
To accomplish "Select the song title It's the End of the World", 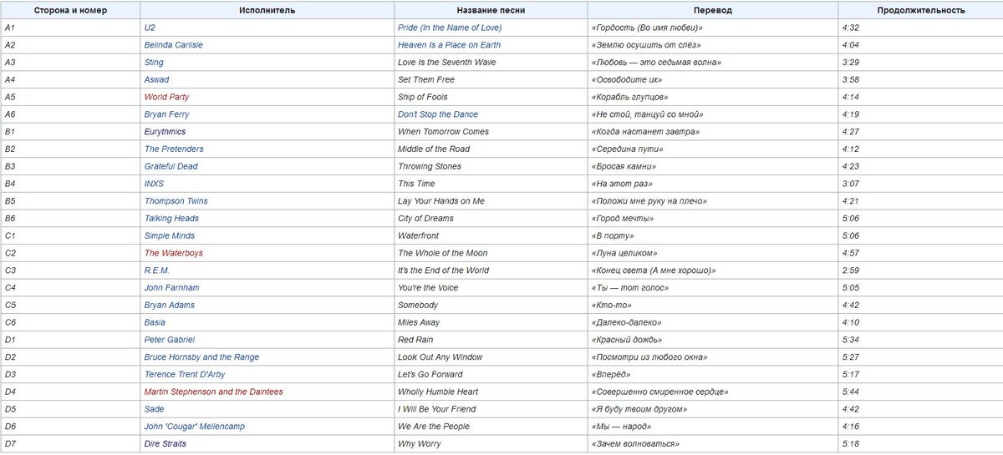I will [x=443, y=270].
